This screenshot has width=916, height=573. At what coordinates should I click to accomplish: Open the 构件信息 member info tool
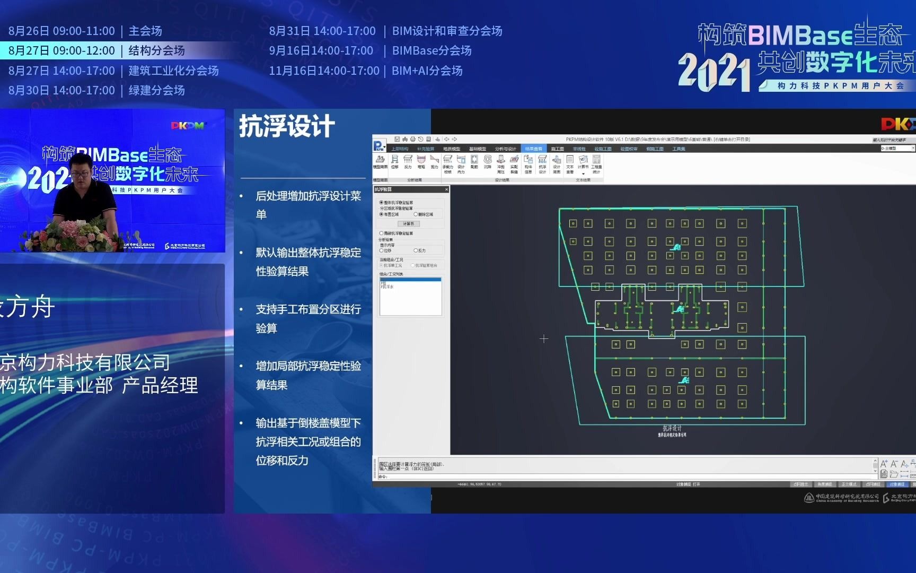coord(529,164)
